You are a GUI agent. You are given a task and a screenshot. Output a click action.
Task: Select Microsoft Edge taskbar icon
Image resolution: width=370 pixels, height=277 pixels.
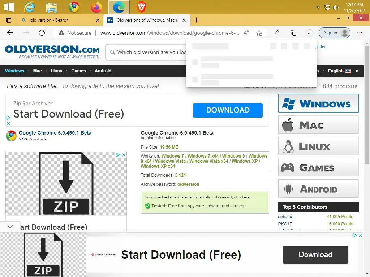(x=119, y=7)
